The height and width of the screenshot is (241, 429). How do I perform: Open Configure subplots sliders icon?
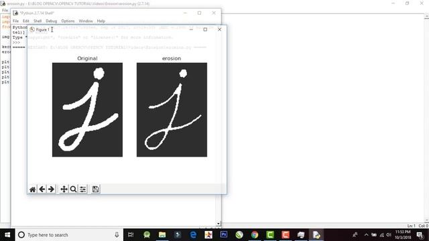(x=82, y=189)
